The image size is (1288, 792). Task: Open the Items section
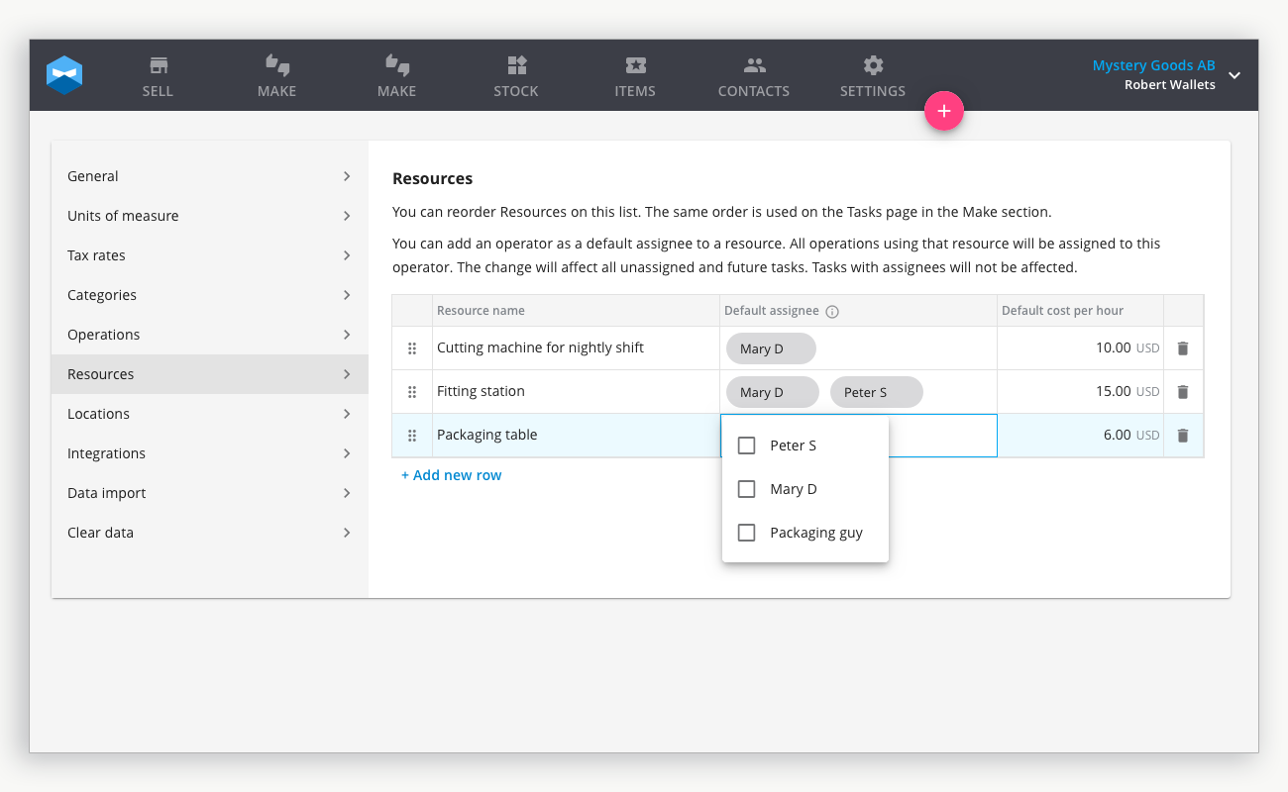[x=635, y=76]
